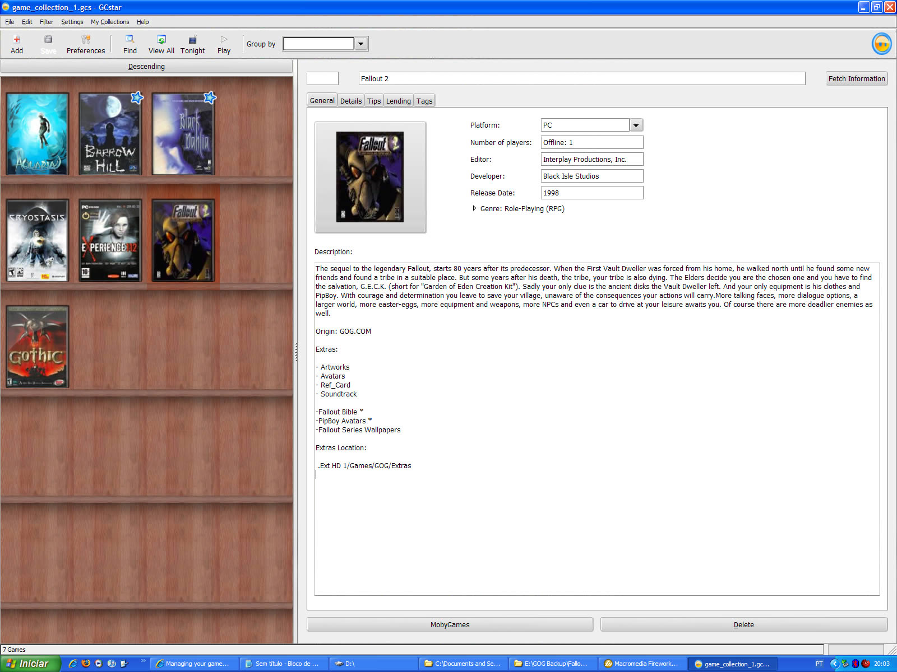
Task: Click the MobyGames button
Action: tap(450, 624)
